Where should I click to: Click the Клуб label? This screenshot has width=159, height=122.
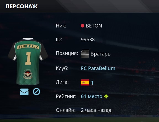point(62,68)
